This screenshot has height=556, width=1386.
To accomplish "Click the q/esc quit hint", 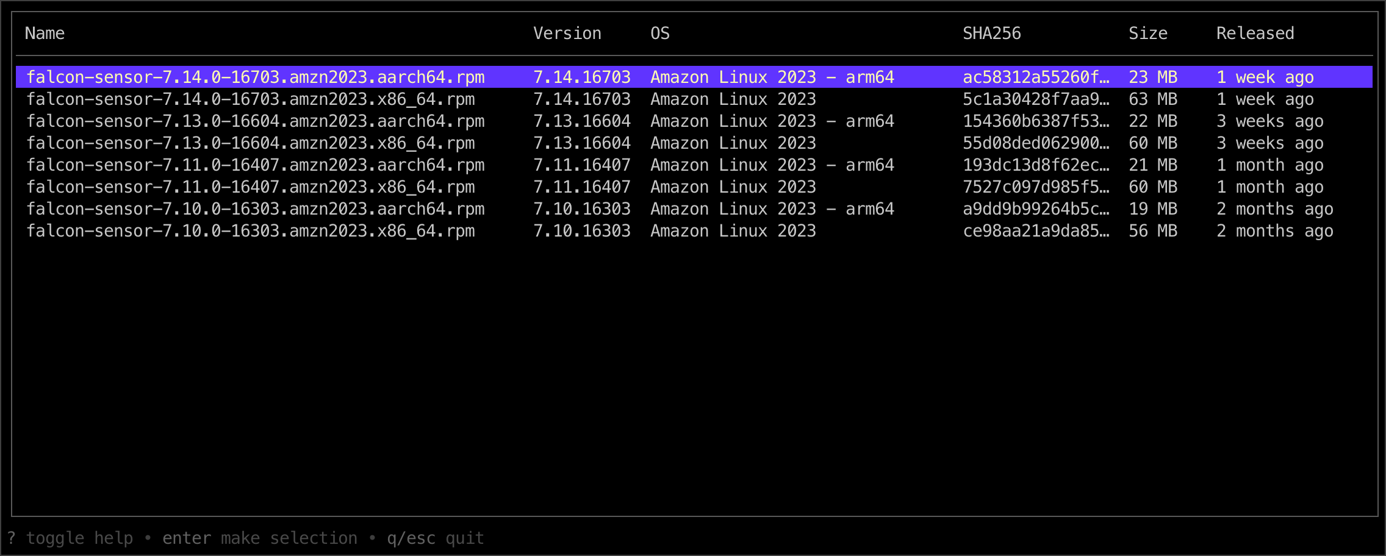I will pos(435,538).
